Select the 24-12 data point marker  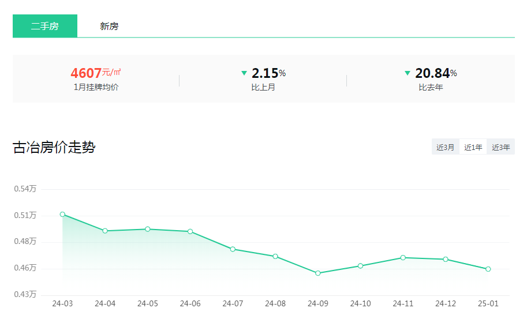pyautogui.click(x=446, y=259)
